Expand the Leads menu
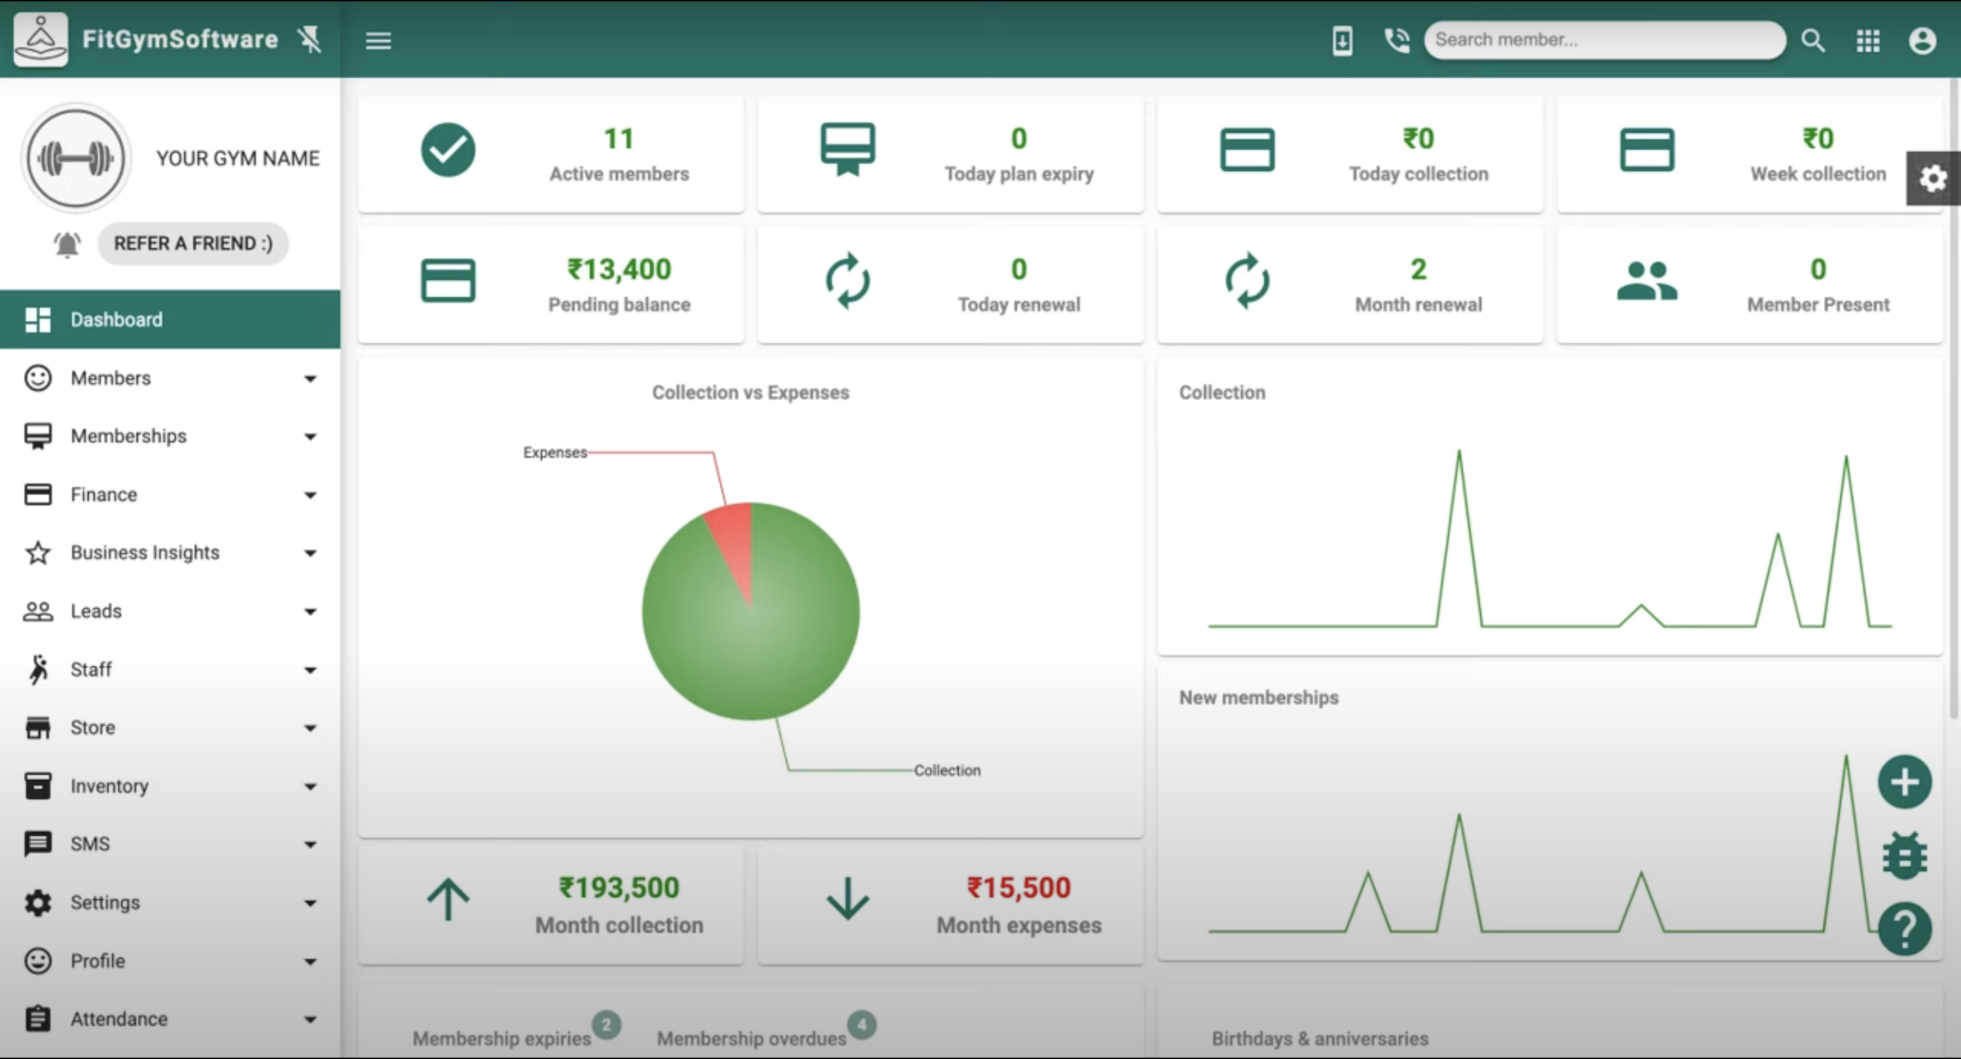 (96, 611)
